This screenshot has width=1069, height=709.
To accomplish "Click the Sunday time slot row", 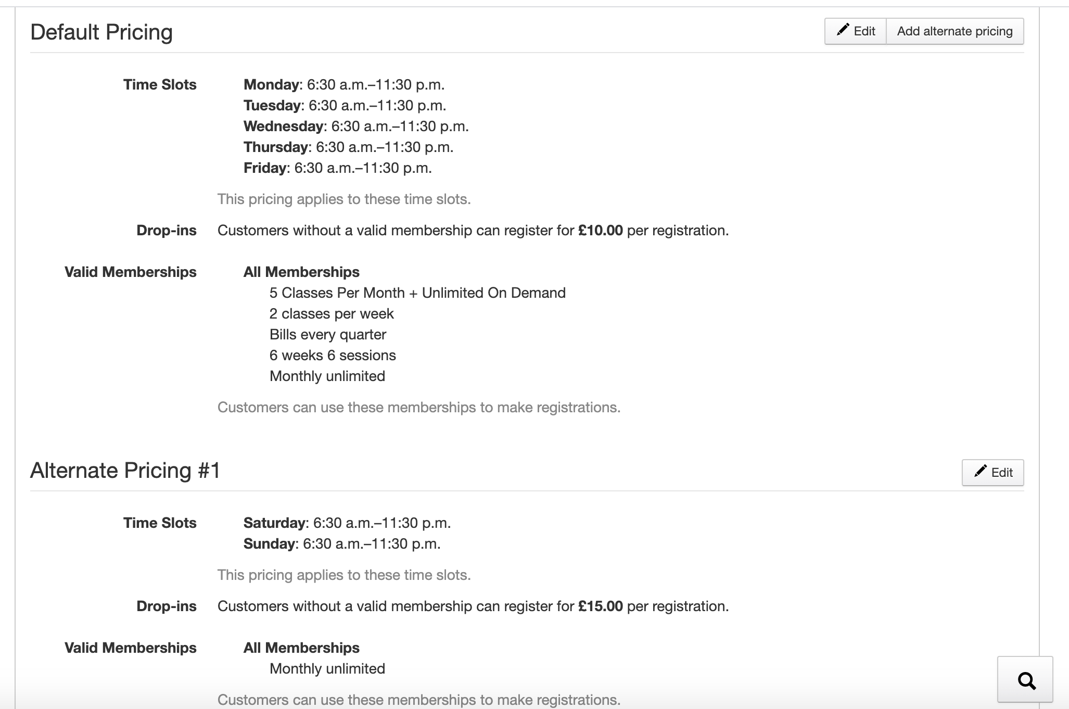I will [341, 544].
